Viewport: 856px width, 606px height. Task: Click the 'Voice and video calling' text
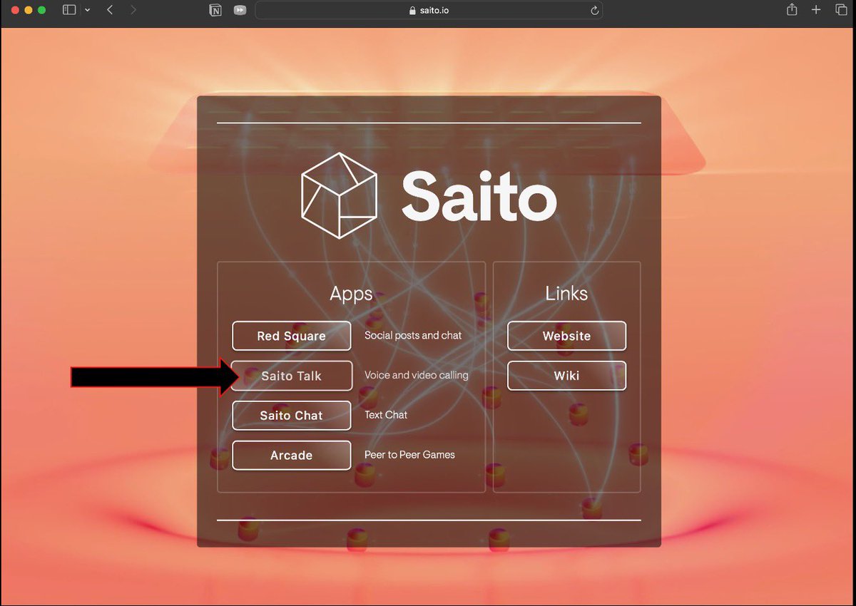click(x=417, y=375)
